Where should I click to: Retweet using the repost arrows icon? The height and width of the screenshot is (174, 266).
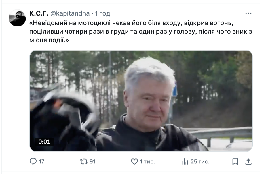[84, 161]
